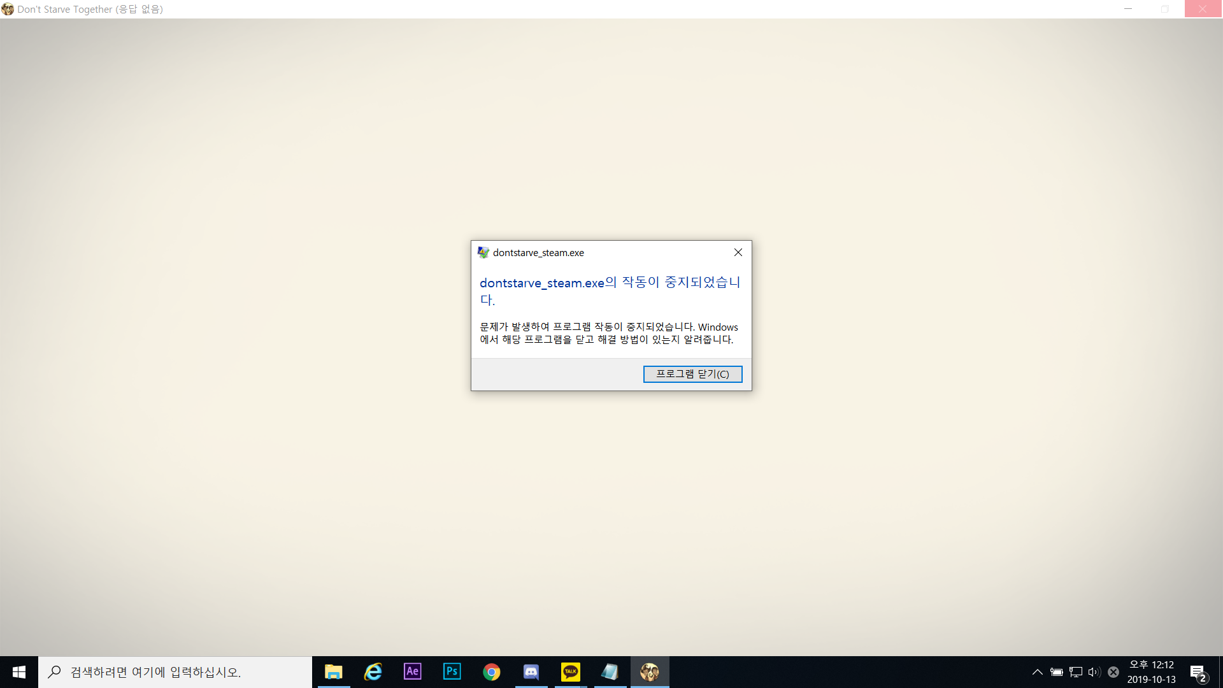Switch to Discord in the taskbar
This screenshot has height=688, width=1223.
point(531,672)
